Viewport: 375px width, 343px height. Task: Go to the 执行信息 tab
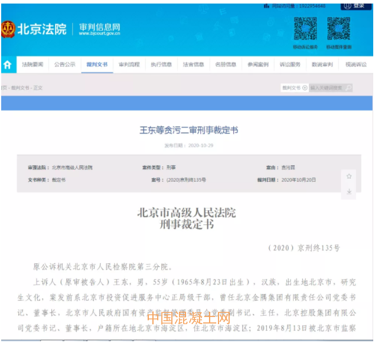point(161,64)
